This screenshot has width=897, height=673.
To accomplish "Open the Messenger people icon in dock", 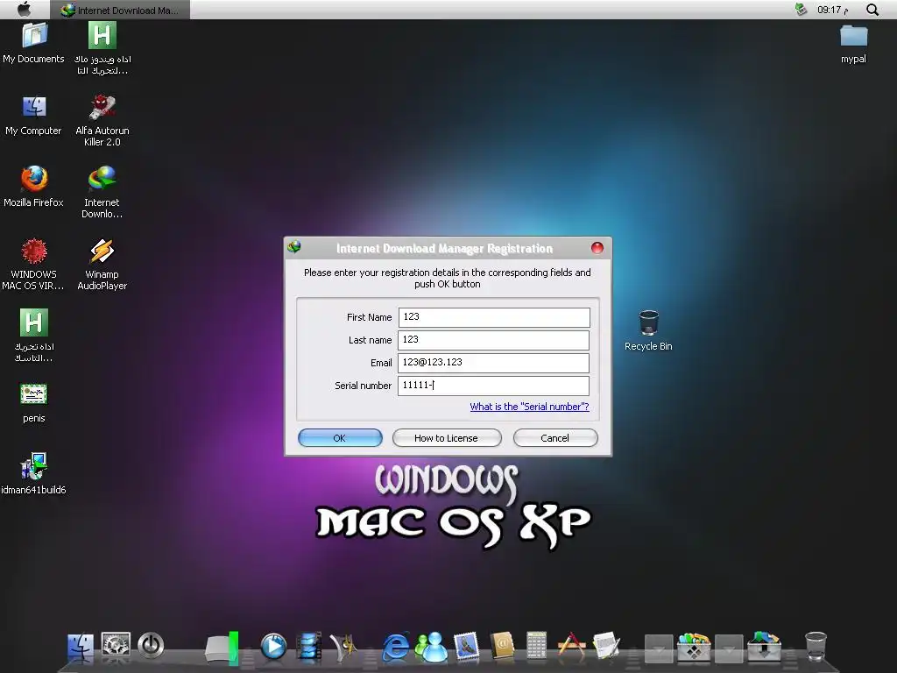I will pos(431,647).
